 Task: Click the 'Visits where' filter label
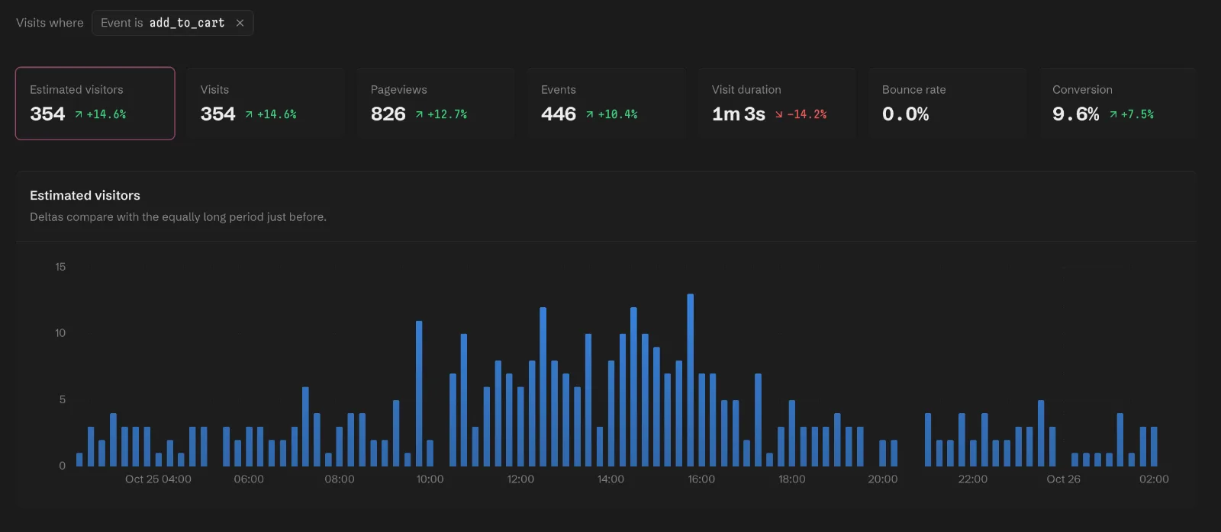point(50,23)
